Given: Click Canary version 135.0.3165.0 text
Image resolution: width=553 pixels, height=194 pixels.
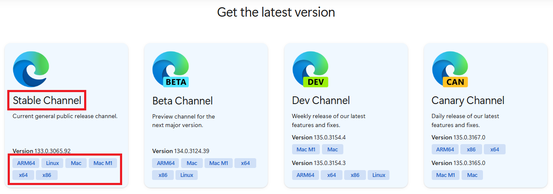Looking at the screenshot, I should (x=459, y=163).
